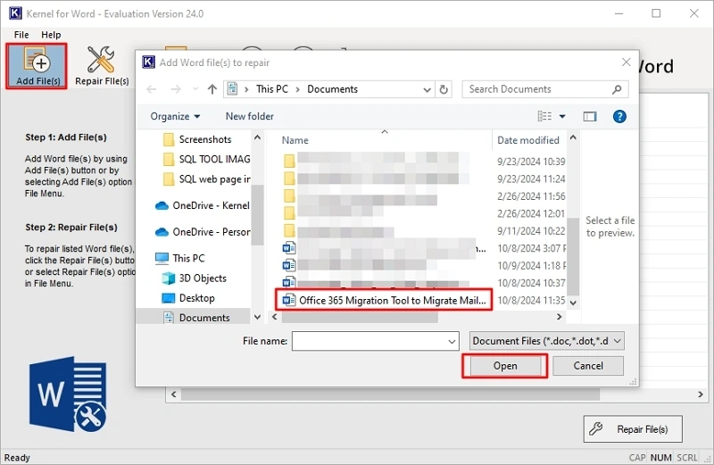Screen dimensions: 714x465
Task: Click the Repair File(s) toolbar icon
Action: pos(102,66)
